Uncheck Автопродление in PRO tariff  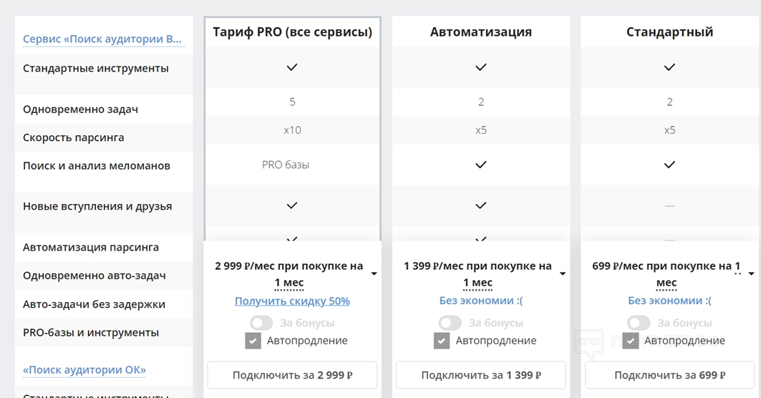click(253, 341)
